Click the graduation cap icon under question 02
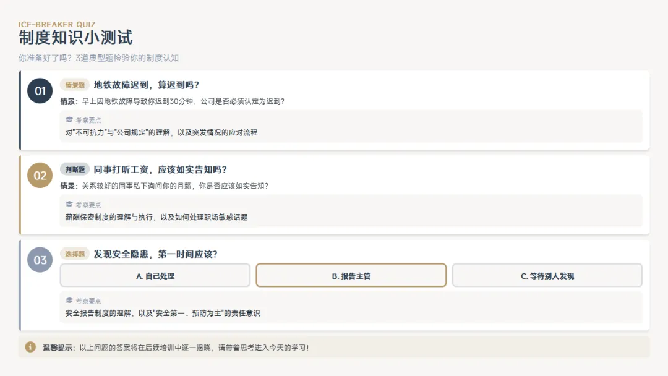 (69, 205)
